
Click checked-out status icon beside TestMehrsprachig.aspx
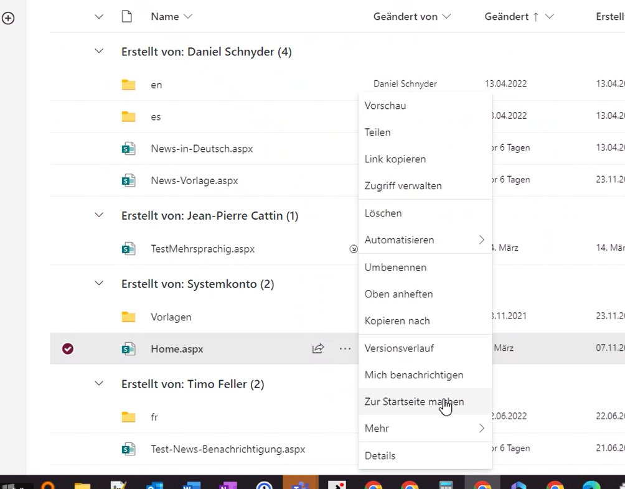click(x=353, y=249)
